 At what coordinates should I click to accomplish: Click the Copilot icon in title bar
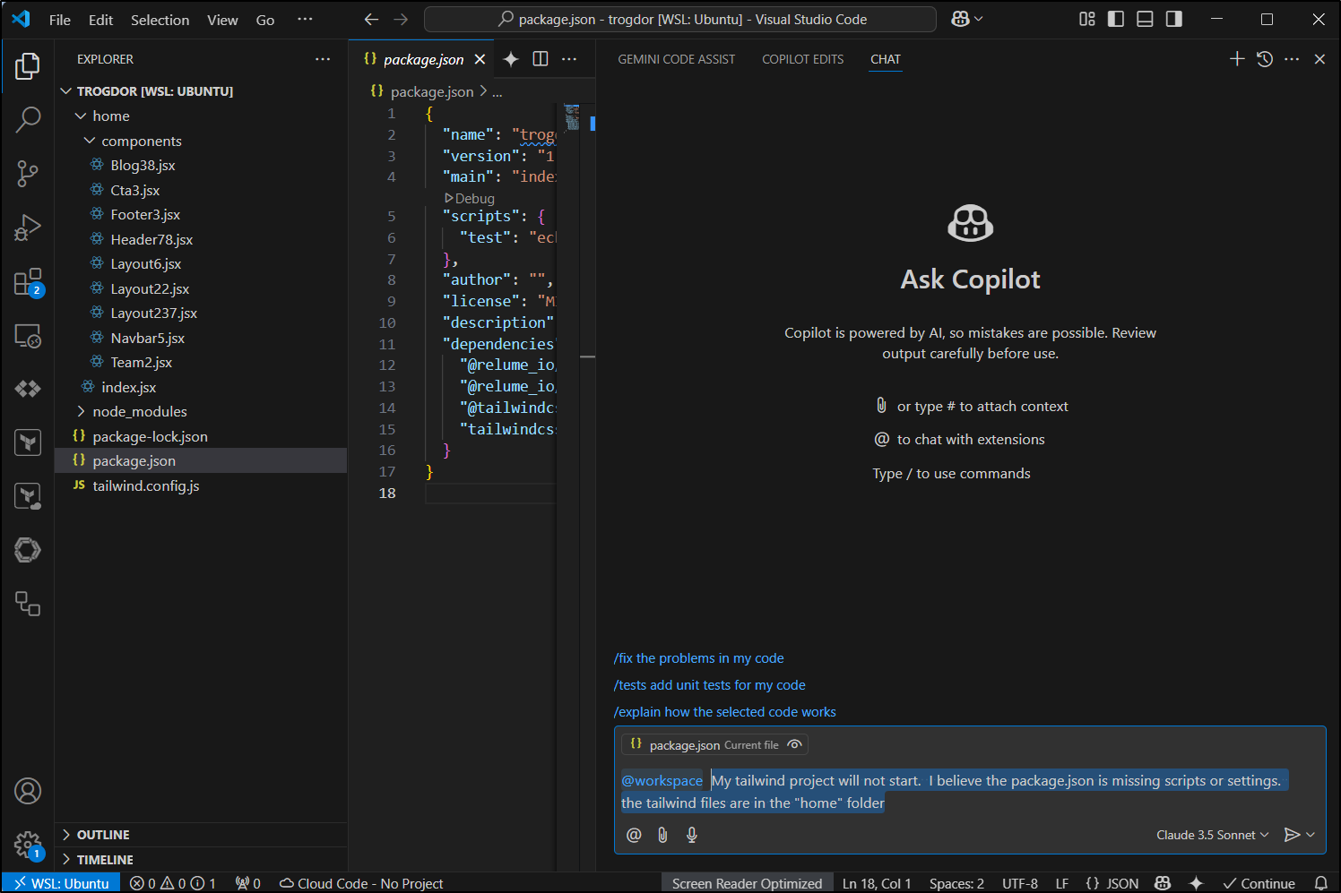pos(960,19)
